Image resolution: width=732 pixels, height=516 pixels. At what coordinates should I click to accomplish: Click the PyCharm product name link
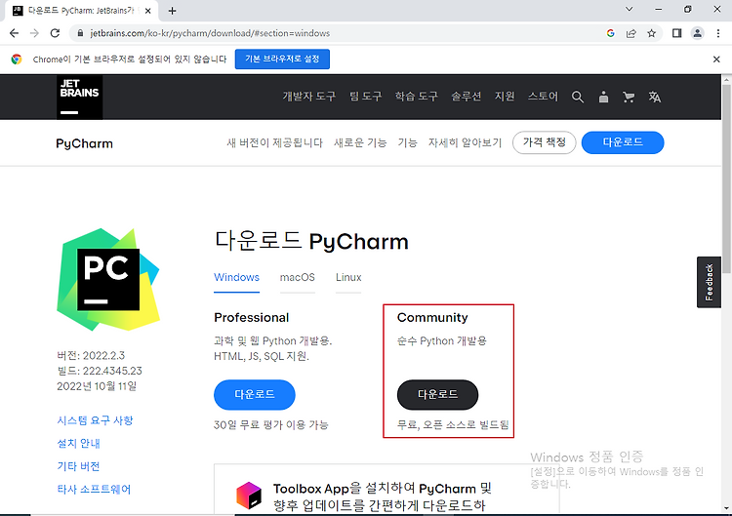(x=85, y=143)
